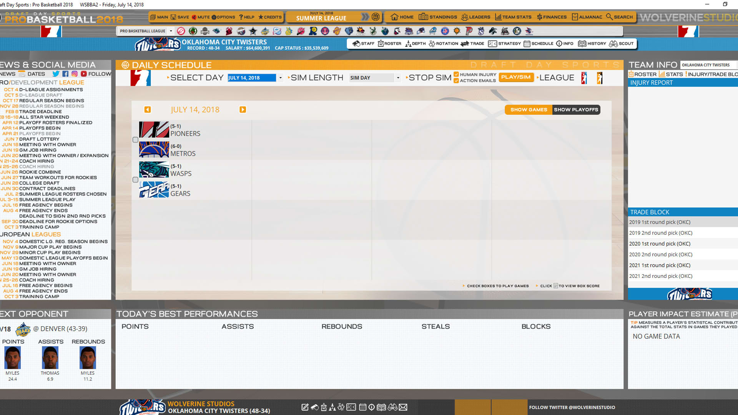Click the Twitter bird icon
Image resolution: width=738 pixels, height=415 pixels.
click(56, 74)
